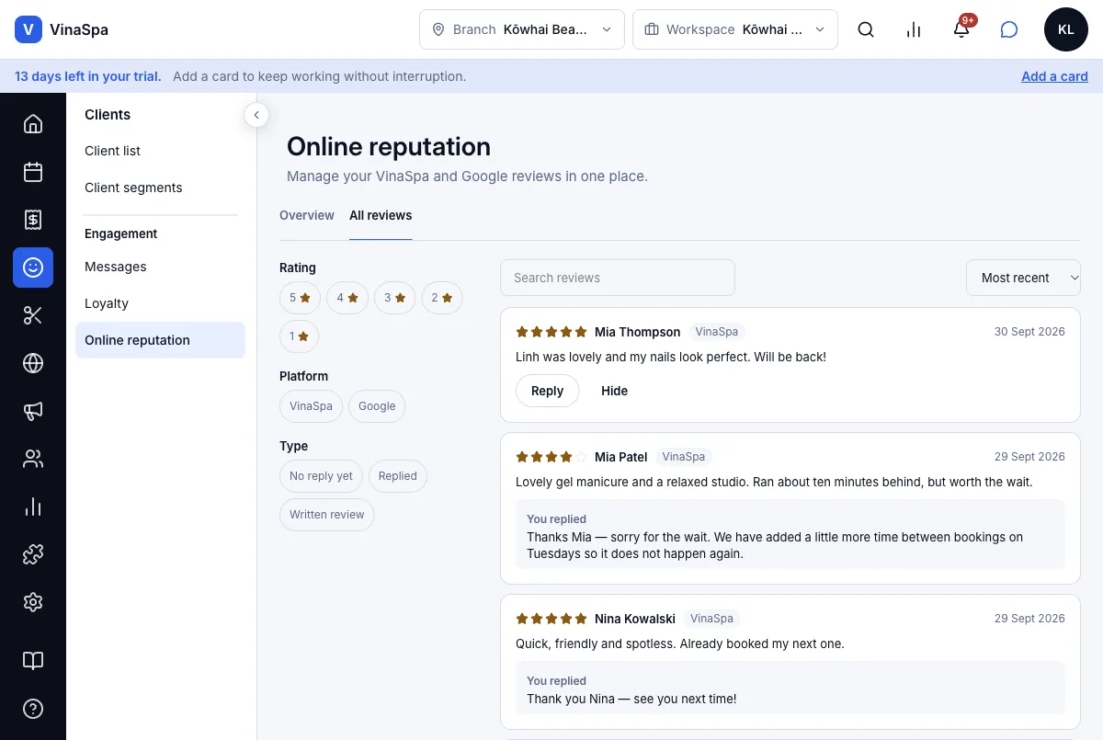Open the Settings gear icon in sidebar
1103x740 pixels.
point(33,602)
